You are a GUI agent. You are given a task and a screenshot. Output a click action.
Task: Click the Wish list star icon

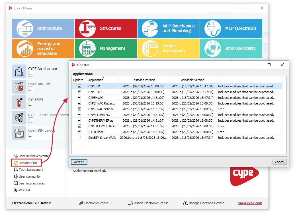[16, 190]
